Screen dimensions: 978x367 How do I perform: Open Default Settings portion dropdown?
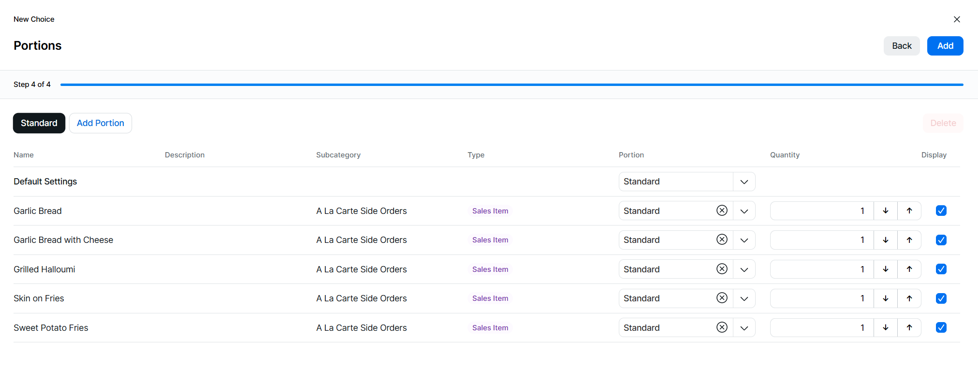(x=744, y=182)
